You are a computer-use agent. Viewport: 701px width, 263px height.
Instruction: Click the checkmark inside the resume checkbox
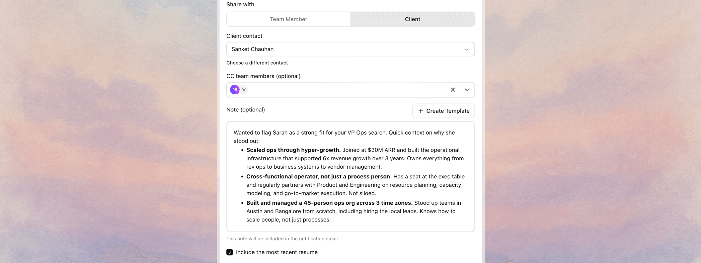(230, 252)
